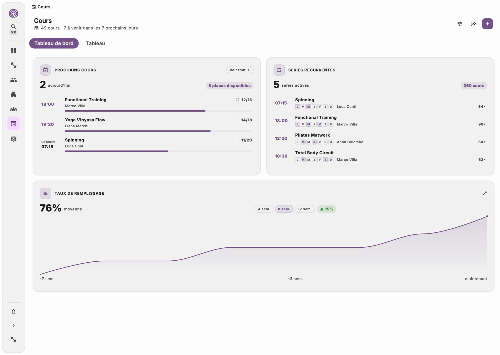
Task: Click the filter sliders icon at top right
Action: [459, 24]
